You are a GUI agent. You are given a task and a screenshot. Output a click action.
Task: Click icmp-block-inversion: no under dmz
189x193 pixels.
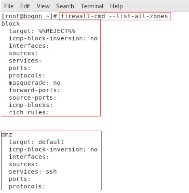[53, 149]
